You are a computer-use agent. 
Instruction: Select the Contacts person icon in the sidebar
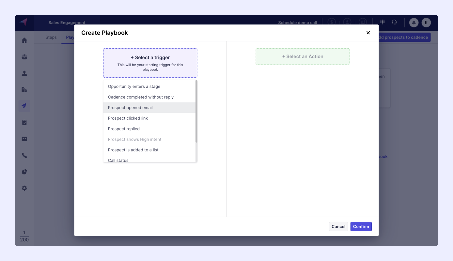24,73
